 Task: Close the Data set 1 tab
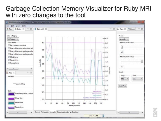(46, 29)
